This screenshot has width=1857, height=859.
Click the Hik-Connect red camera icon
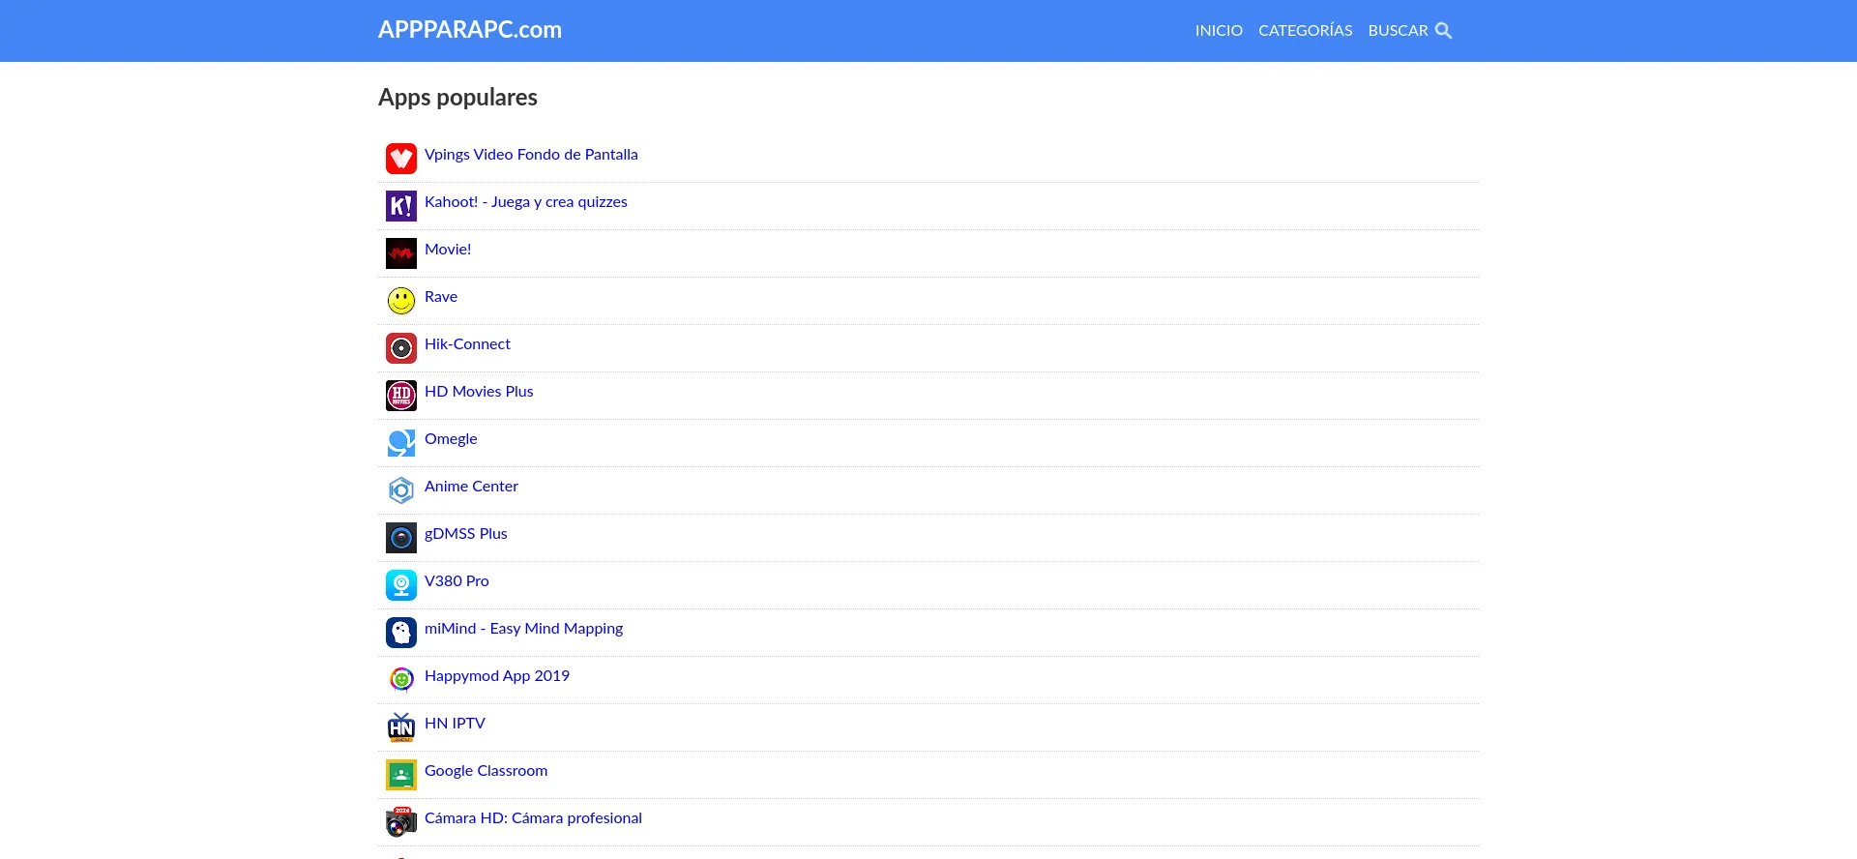tap(401, 348)
